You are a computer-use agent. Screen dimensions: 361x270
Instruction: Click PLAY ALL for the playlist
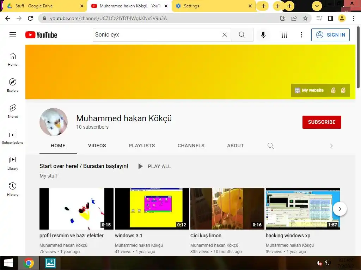coord(155,166)
